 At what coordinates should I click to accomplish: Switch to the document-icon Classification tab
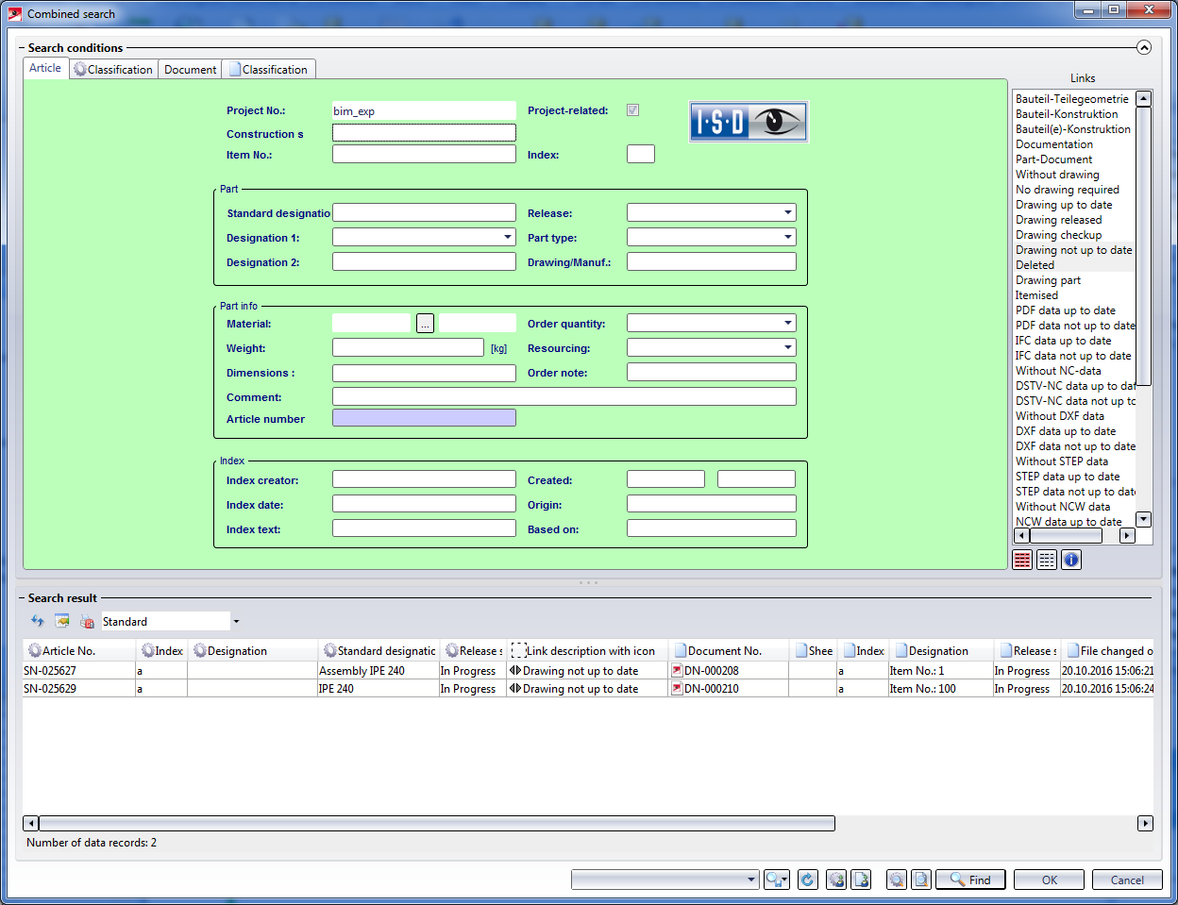269,69
